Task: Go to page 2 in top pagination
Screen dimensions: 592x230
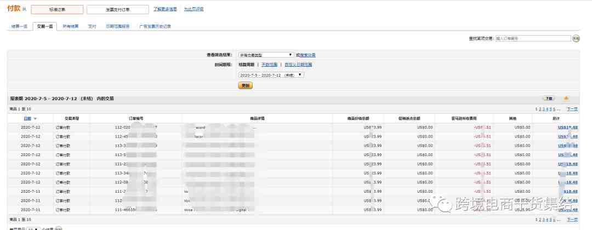Action: (x=540, y=109)
